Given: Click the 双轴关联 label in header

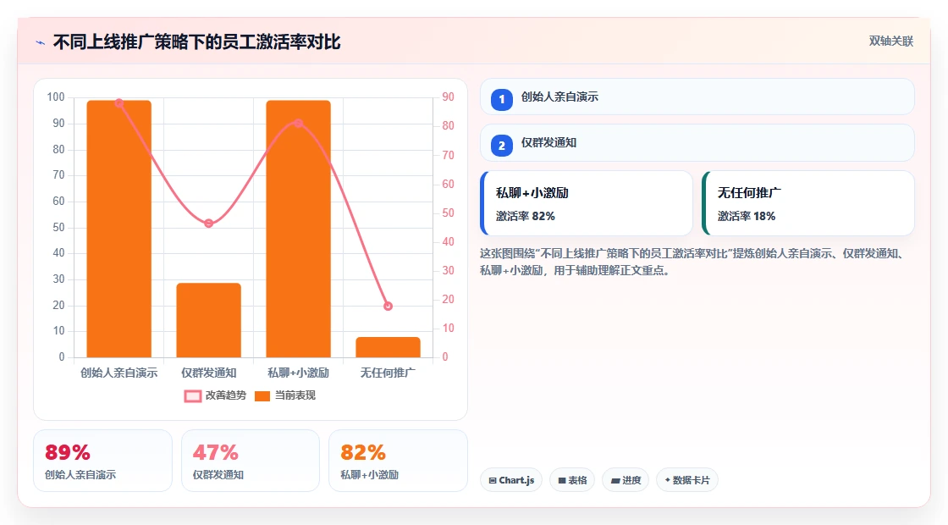Looking at the screenshot, I should (x=890, y=41).
